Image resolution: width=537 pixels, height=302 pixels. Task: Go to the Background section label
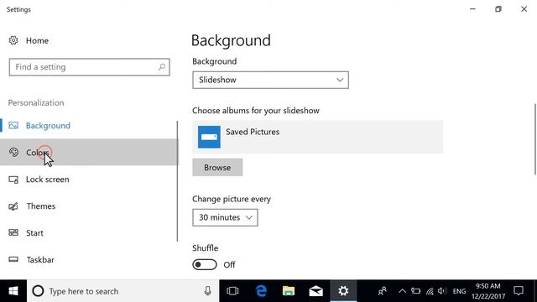click(48, 126)
